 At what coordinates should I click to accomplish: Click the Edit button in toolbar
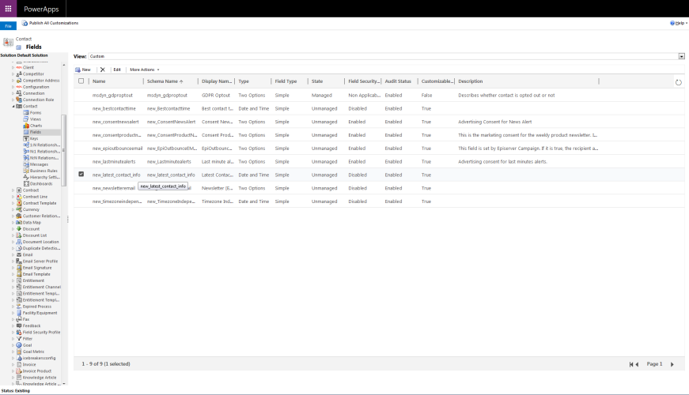click(x=117, y=70)
